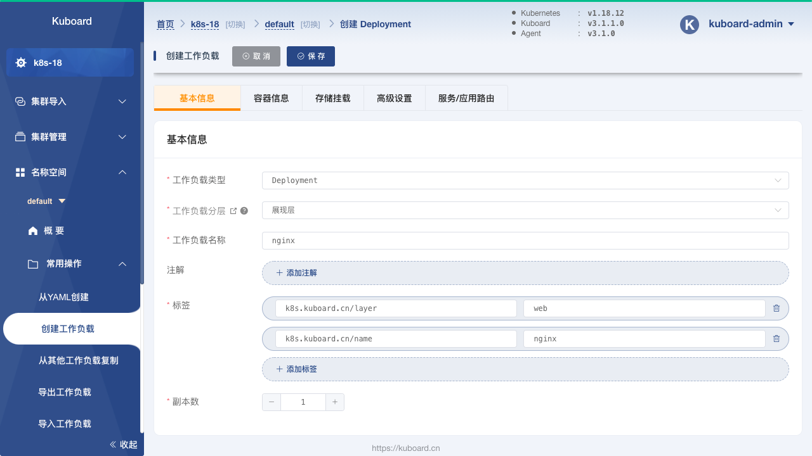Click the k8s.kuboard.cn/layer label key field
Viewport: 812px width, 456px height.
tap(396, 308)
